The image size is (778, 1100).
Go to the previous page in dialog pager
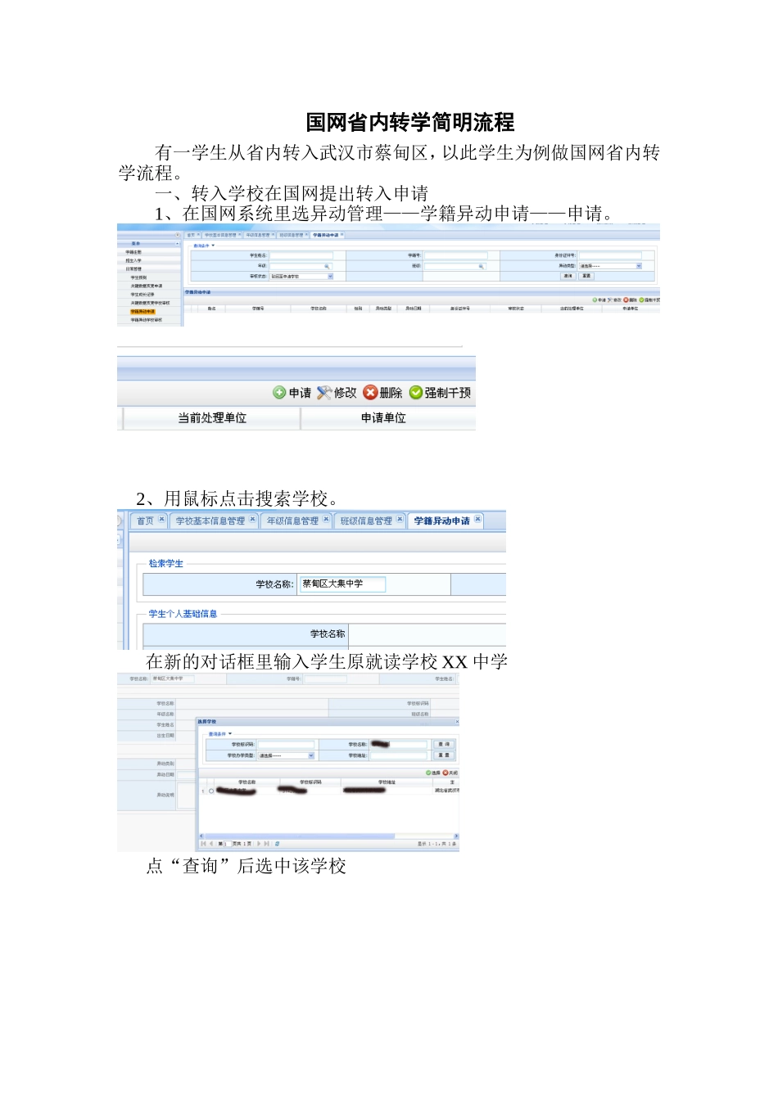[x=211, y=844]
